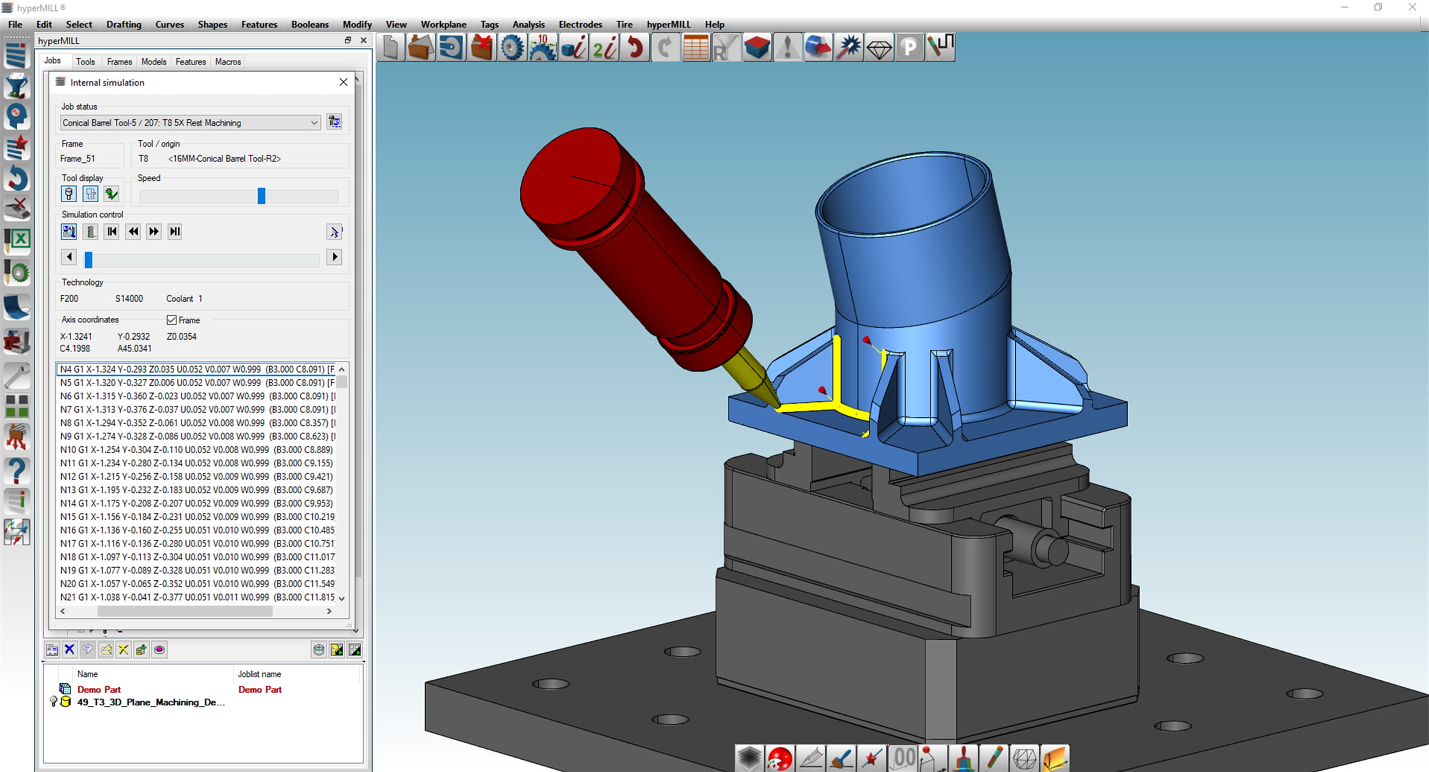Click the head profile icon in left sidebar
The width and height of the screenshot is (1429, 772).
coord(17,117)
